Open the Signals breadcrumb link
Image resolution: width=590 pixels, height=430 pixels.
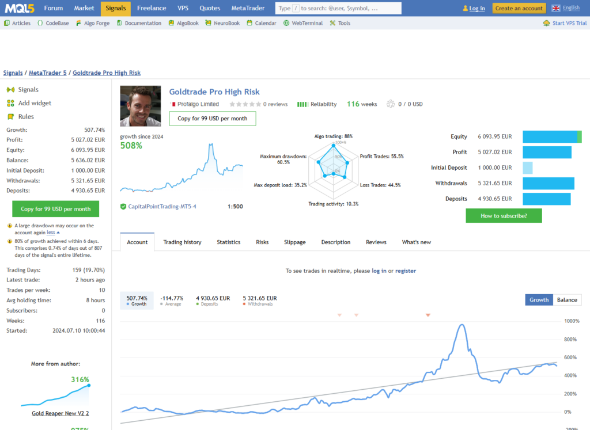(13, 73)
